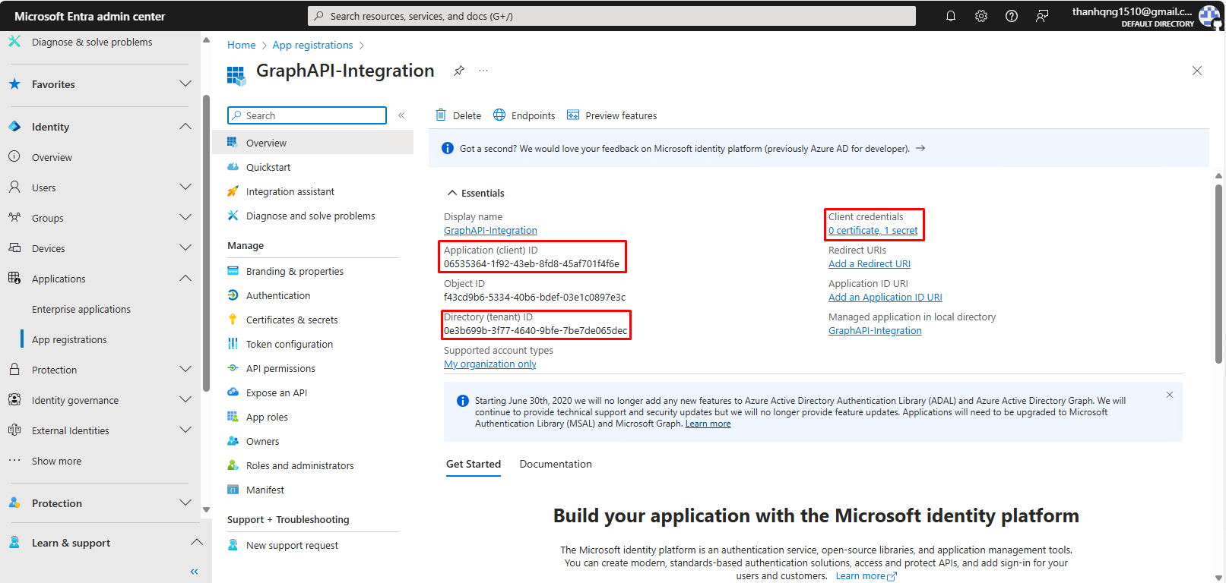This screenshot has width=1226, height=583.
Task: Collapse left navigation pane double chevron
Action: (195, 571)
